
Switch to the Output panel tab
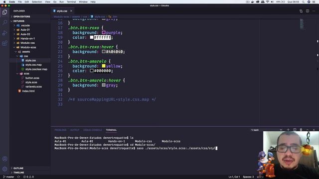(75, 130)
